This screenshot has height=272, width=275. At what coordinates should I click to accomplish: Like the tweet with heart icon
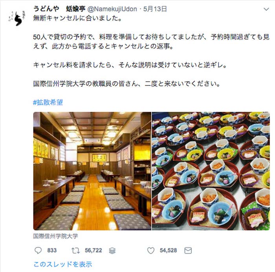pos(150,250)
